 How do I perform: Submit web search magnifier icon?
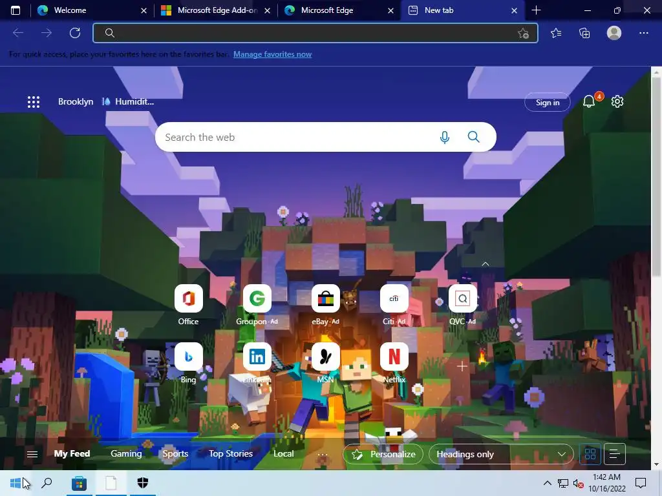(x=473, y=137)
